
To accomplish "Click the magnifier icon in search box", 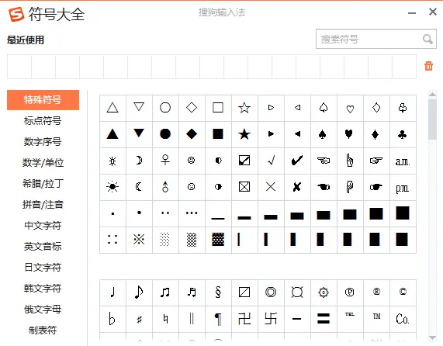I will (427, 39).
